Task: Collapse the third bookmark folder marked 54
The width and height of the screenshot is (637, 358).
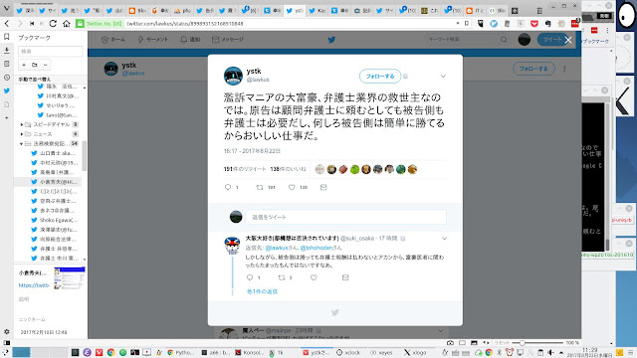Action: (22, 143)
